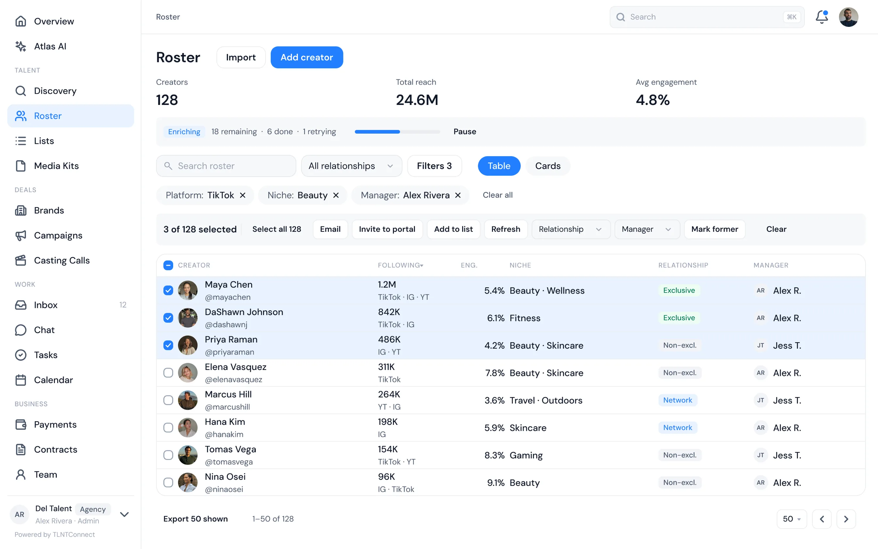Click the Search roster input field
The image size is (878, 549).
226,166
